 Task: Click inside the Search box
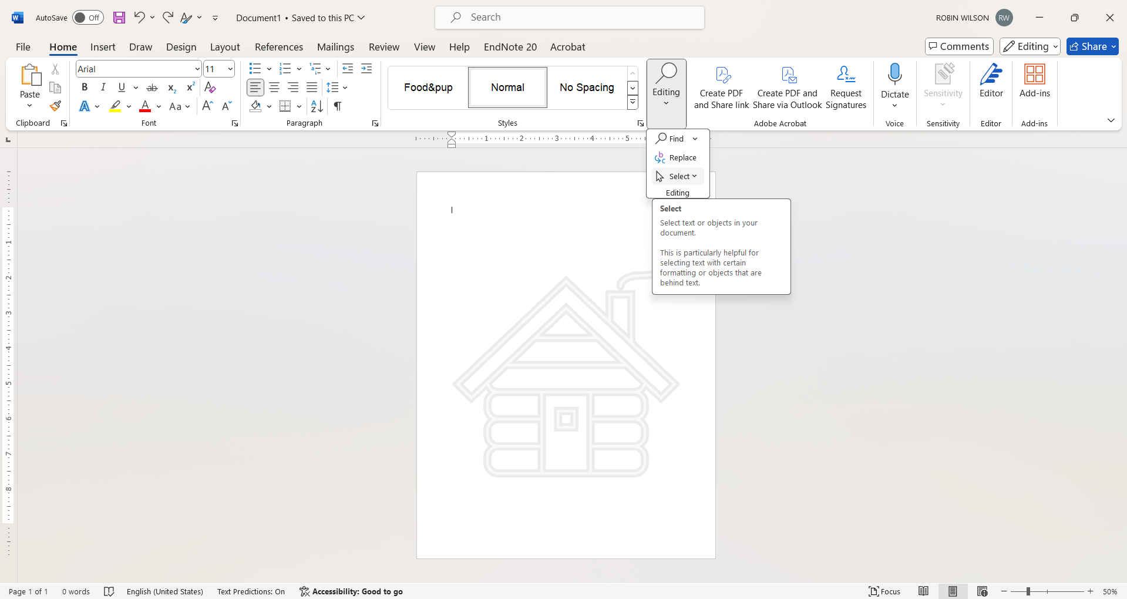pos(569,17)
